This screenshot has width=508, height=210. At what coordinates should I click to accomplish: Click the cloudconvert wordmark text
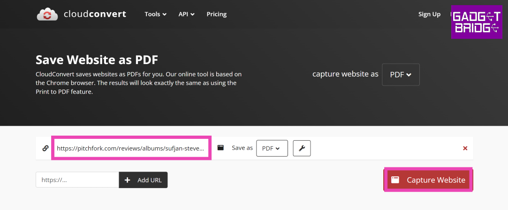point(95,14)
